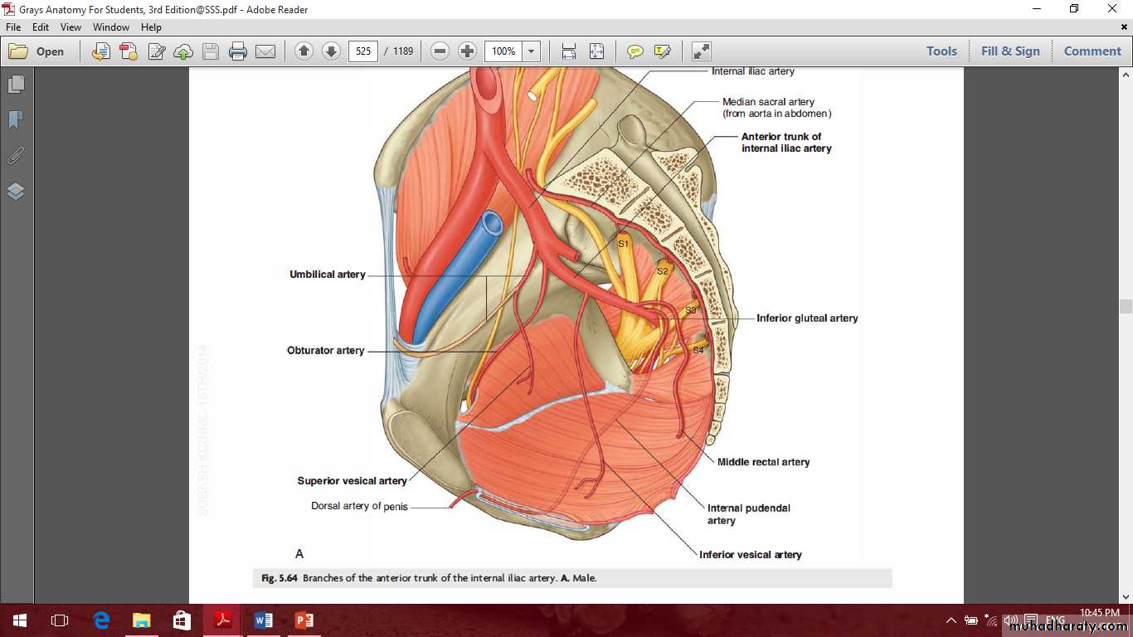Image resolution: width=1133 pixels, height=637 pixels.
Task: Zoom in using the plus button
Action: click(467, 51)
